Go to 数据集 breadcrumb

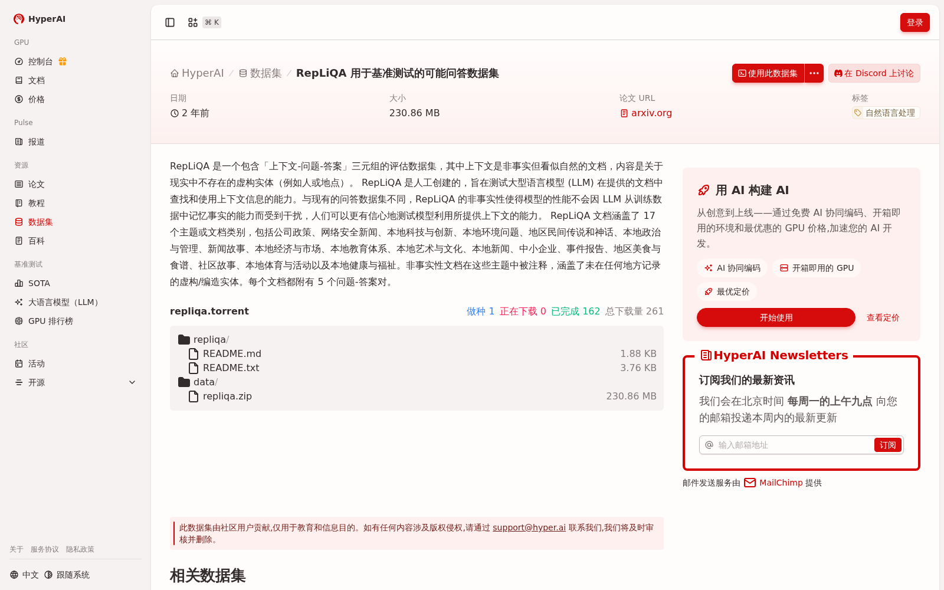[x=260, y=73]
